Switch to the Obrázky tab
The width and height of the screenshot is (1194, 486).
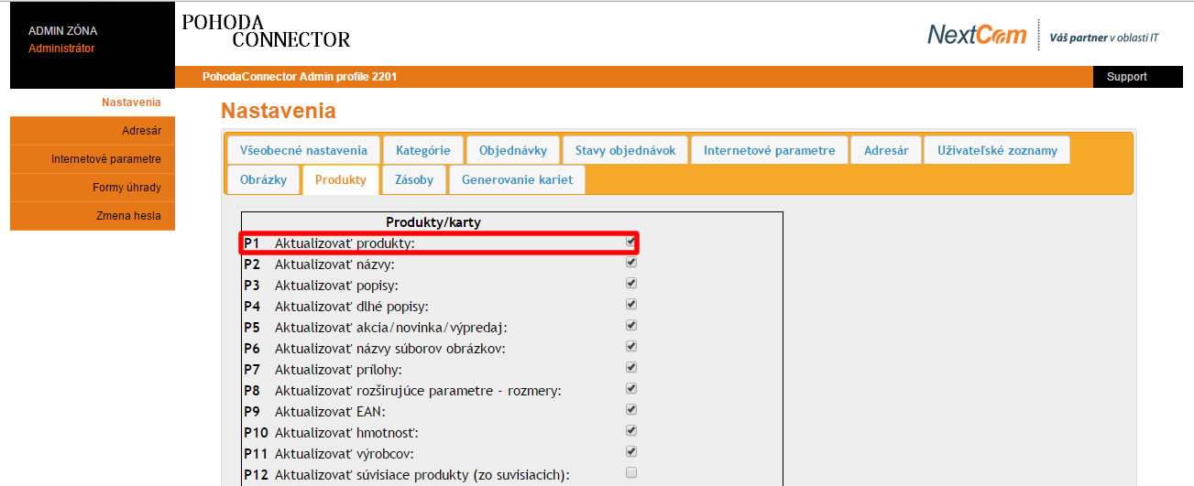click(264, 179)
